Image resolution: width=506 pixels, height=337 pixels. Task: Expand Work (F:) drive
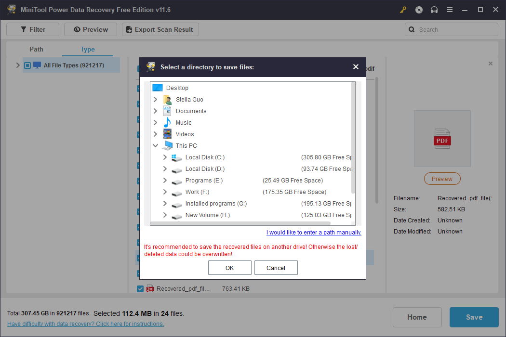coord(165,192)
